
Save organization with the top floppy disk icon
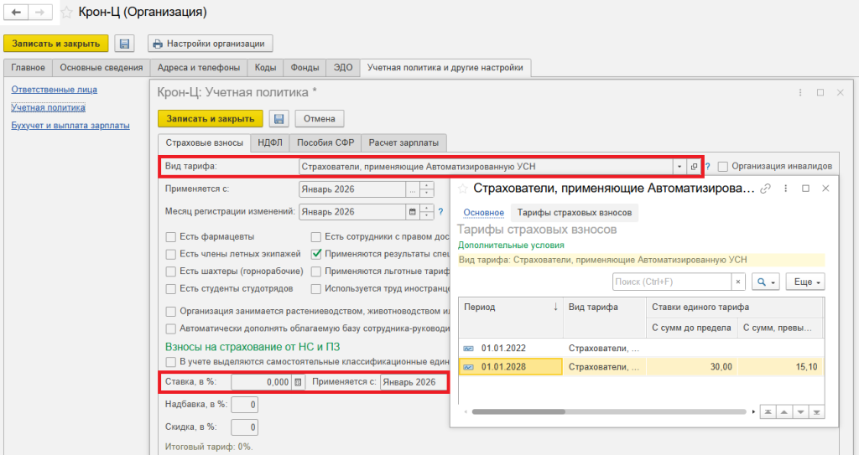(x=124, y=44)
